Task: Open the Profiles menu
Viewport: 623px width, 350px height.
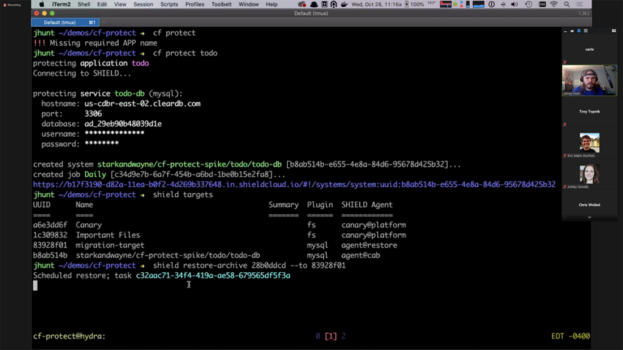Action: [x=195, y=4]
